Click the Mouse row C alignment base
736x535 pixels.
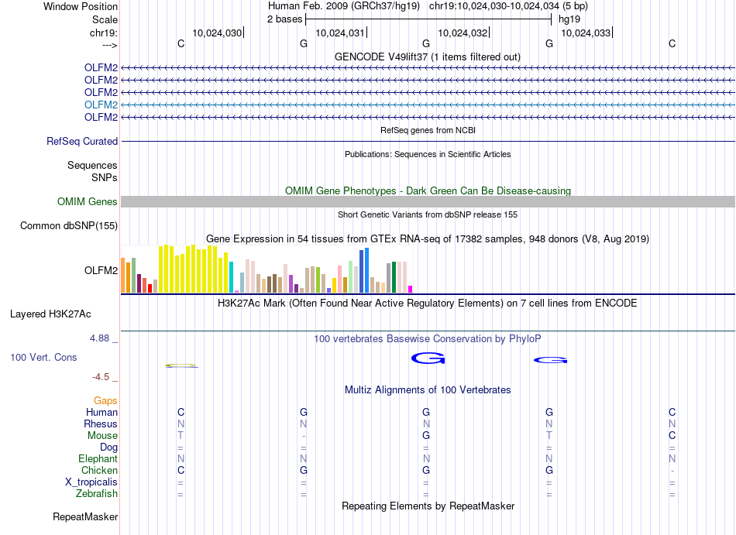point(672,436)
